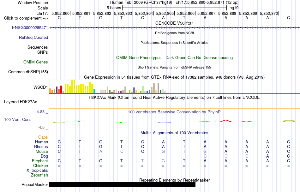Viewport: 300px width, 192px height.
Task: Click the 'Gene Expression in 54 tissues' title
Action: tap(174, 77)
